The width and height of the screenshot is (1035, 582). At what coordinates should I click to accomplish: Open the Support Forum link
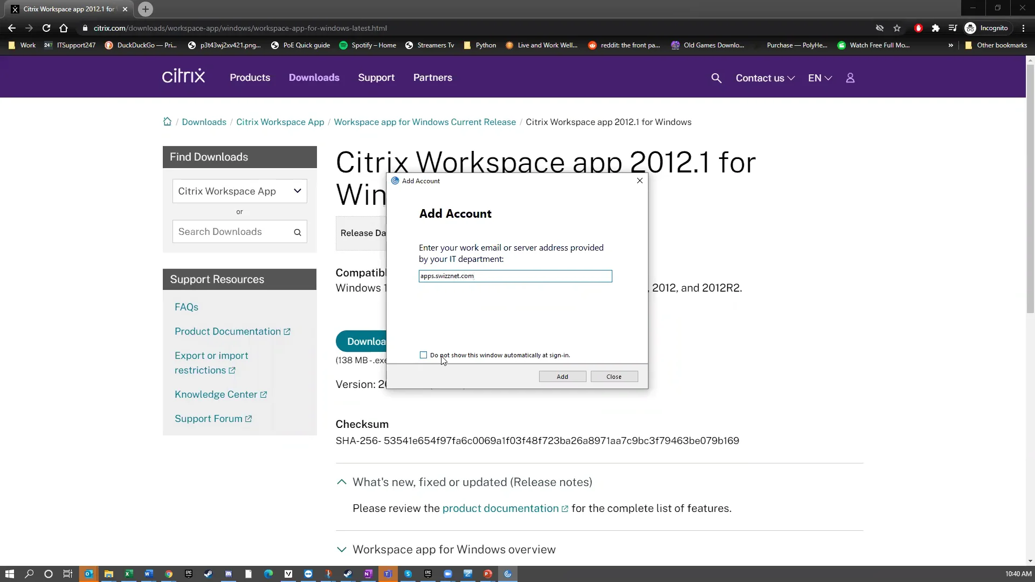[213, 419]
